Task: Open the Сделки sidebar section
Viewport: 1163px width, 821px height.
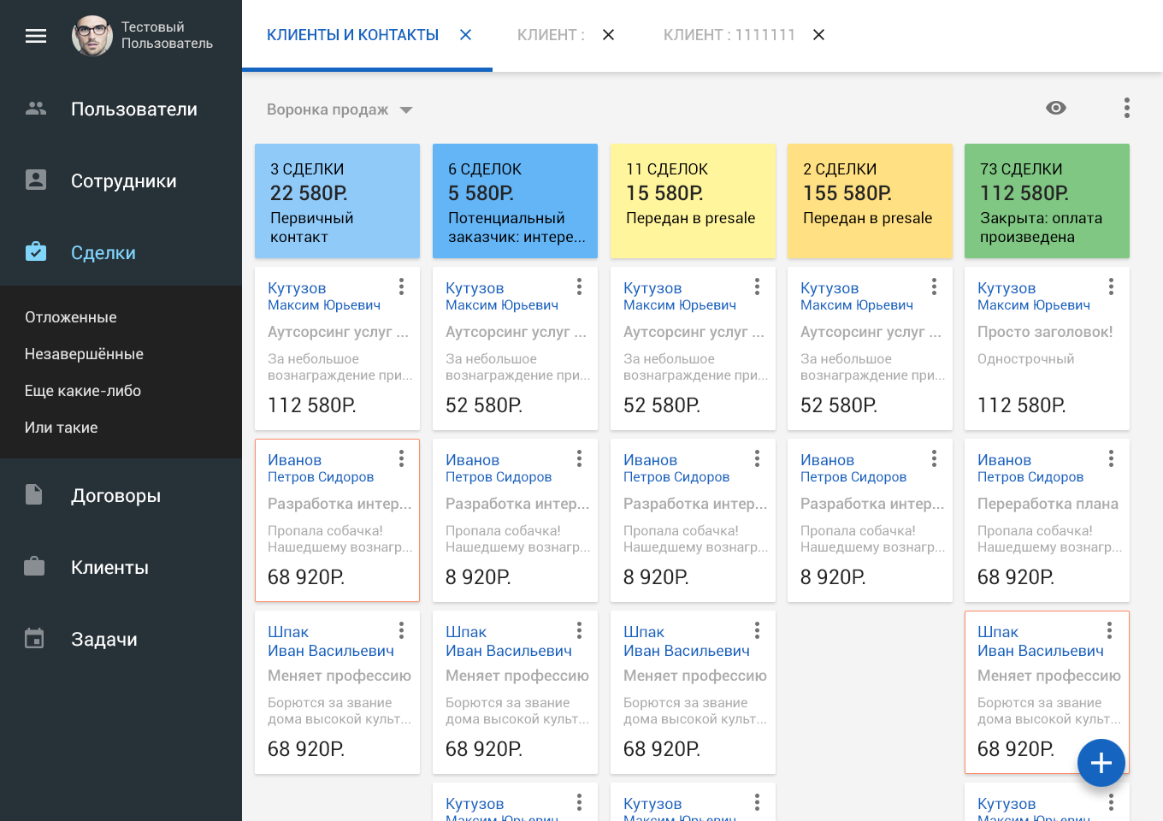Action: point(103,253)
